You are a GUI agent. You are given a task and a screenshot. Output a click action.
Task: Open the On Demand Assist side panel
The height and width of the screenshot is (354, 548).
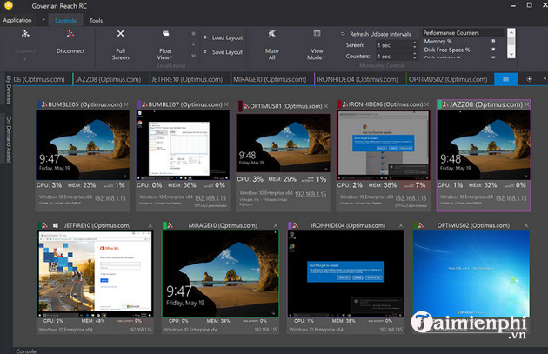(9, 138)
